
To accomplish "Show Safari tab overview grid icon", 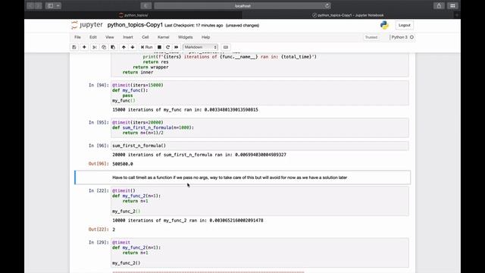I will (452, 5).
